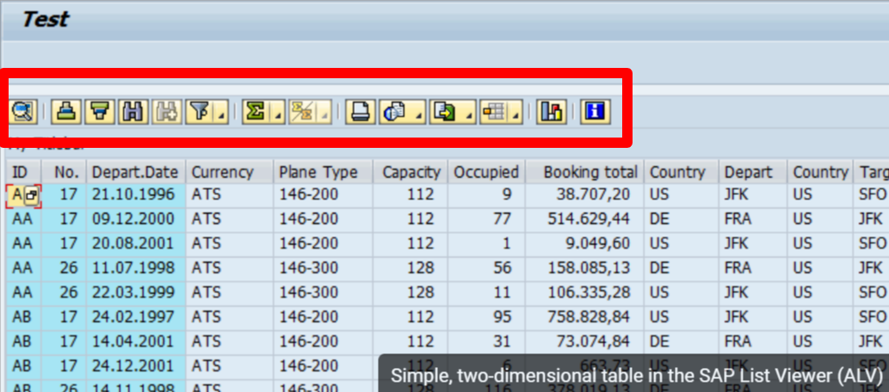Open Find with the binoculars icon
Screen dimensions: 889x392
[x=133, y=111]
